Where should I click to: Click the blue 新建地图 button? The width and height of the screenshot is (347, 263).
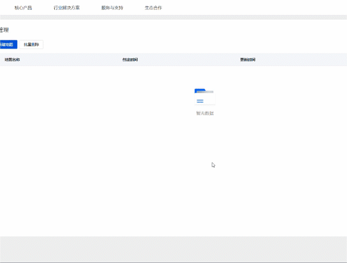[9, 45]
